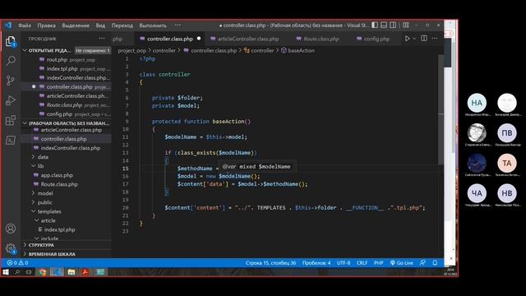
Task: Collapse the Рабочая область workspace section
Action: [x=67, y=123]
